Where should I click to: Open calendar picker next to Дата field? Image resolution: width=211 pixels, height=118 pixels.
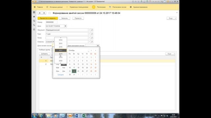65,26
